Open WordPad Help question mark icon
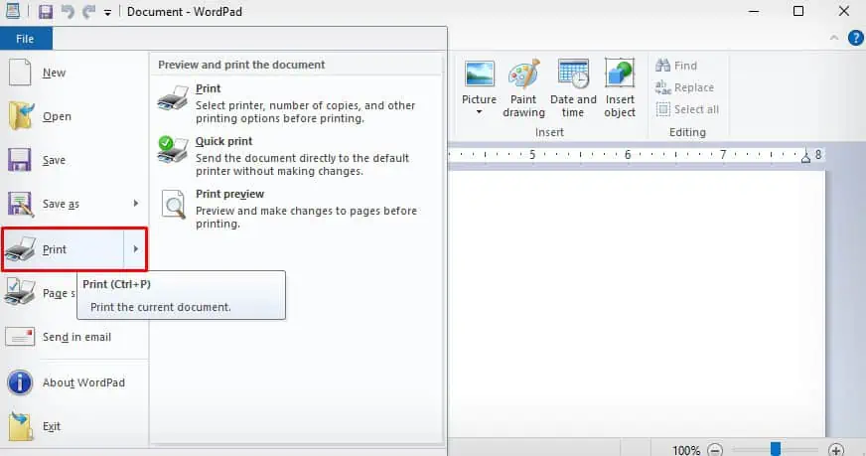The width and height of the screenshot is (866, 456). (855, 38)
